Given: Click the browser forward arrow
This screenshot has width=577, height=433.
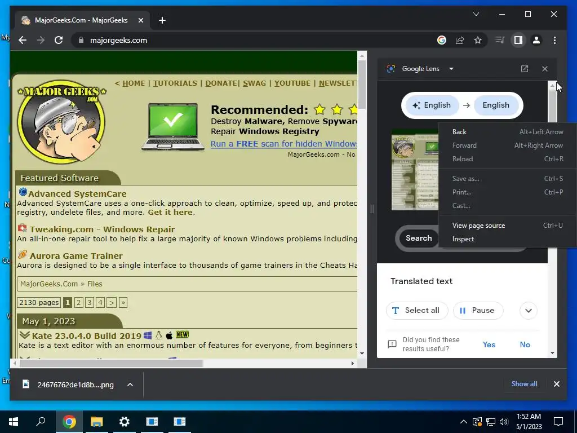Looking at the screenshot, I should (41, 40).
